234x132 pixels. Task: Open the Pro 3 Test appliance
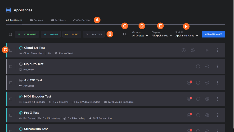coord(31,113)
